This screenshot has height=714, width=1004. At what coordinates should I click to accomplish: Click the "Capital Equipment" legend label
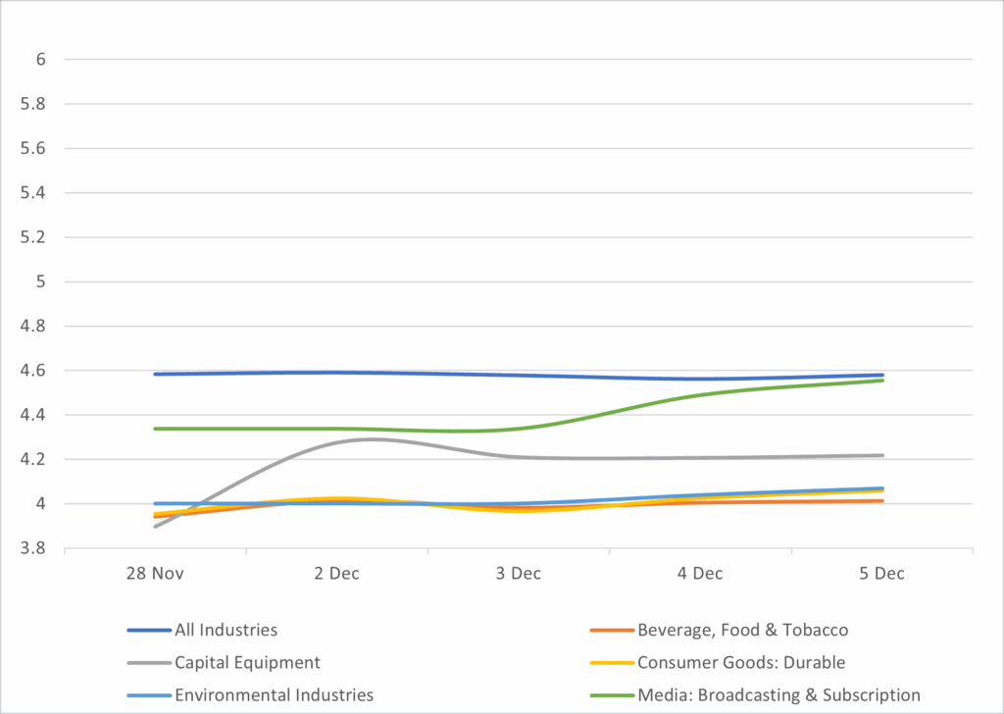coord(247,662)
